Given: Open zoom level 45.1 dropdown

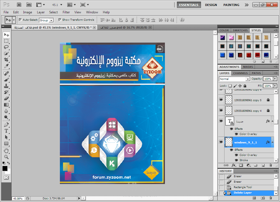Looking at the screenshot, I should tap(61, 5).
